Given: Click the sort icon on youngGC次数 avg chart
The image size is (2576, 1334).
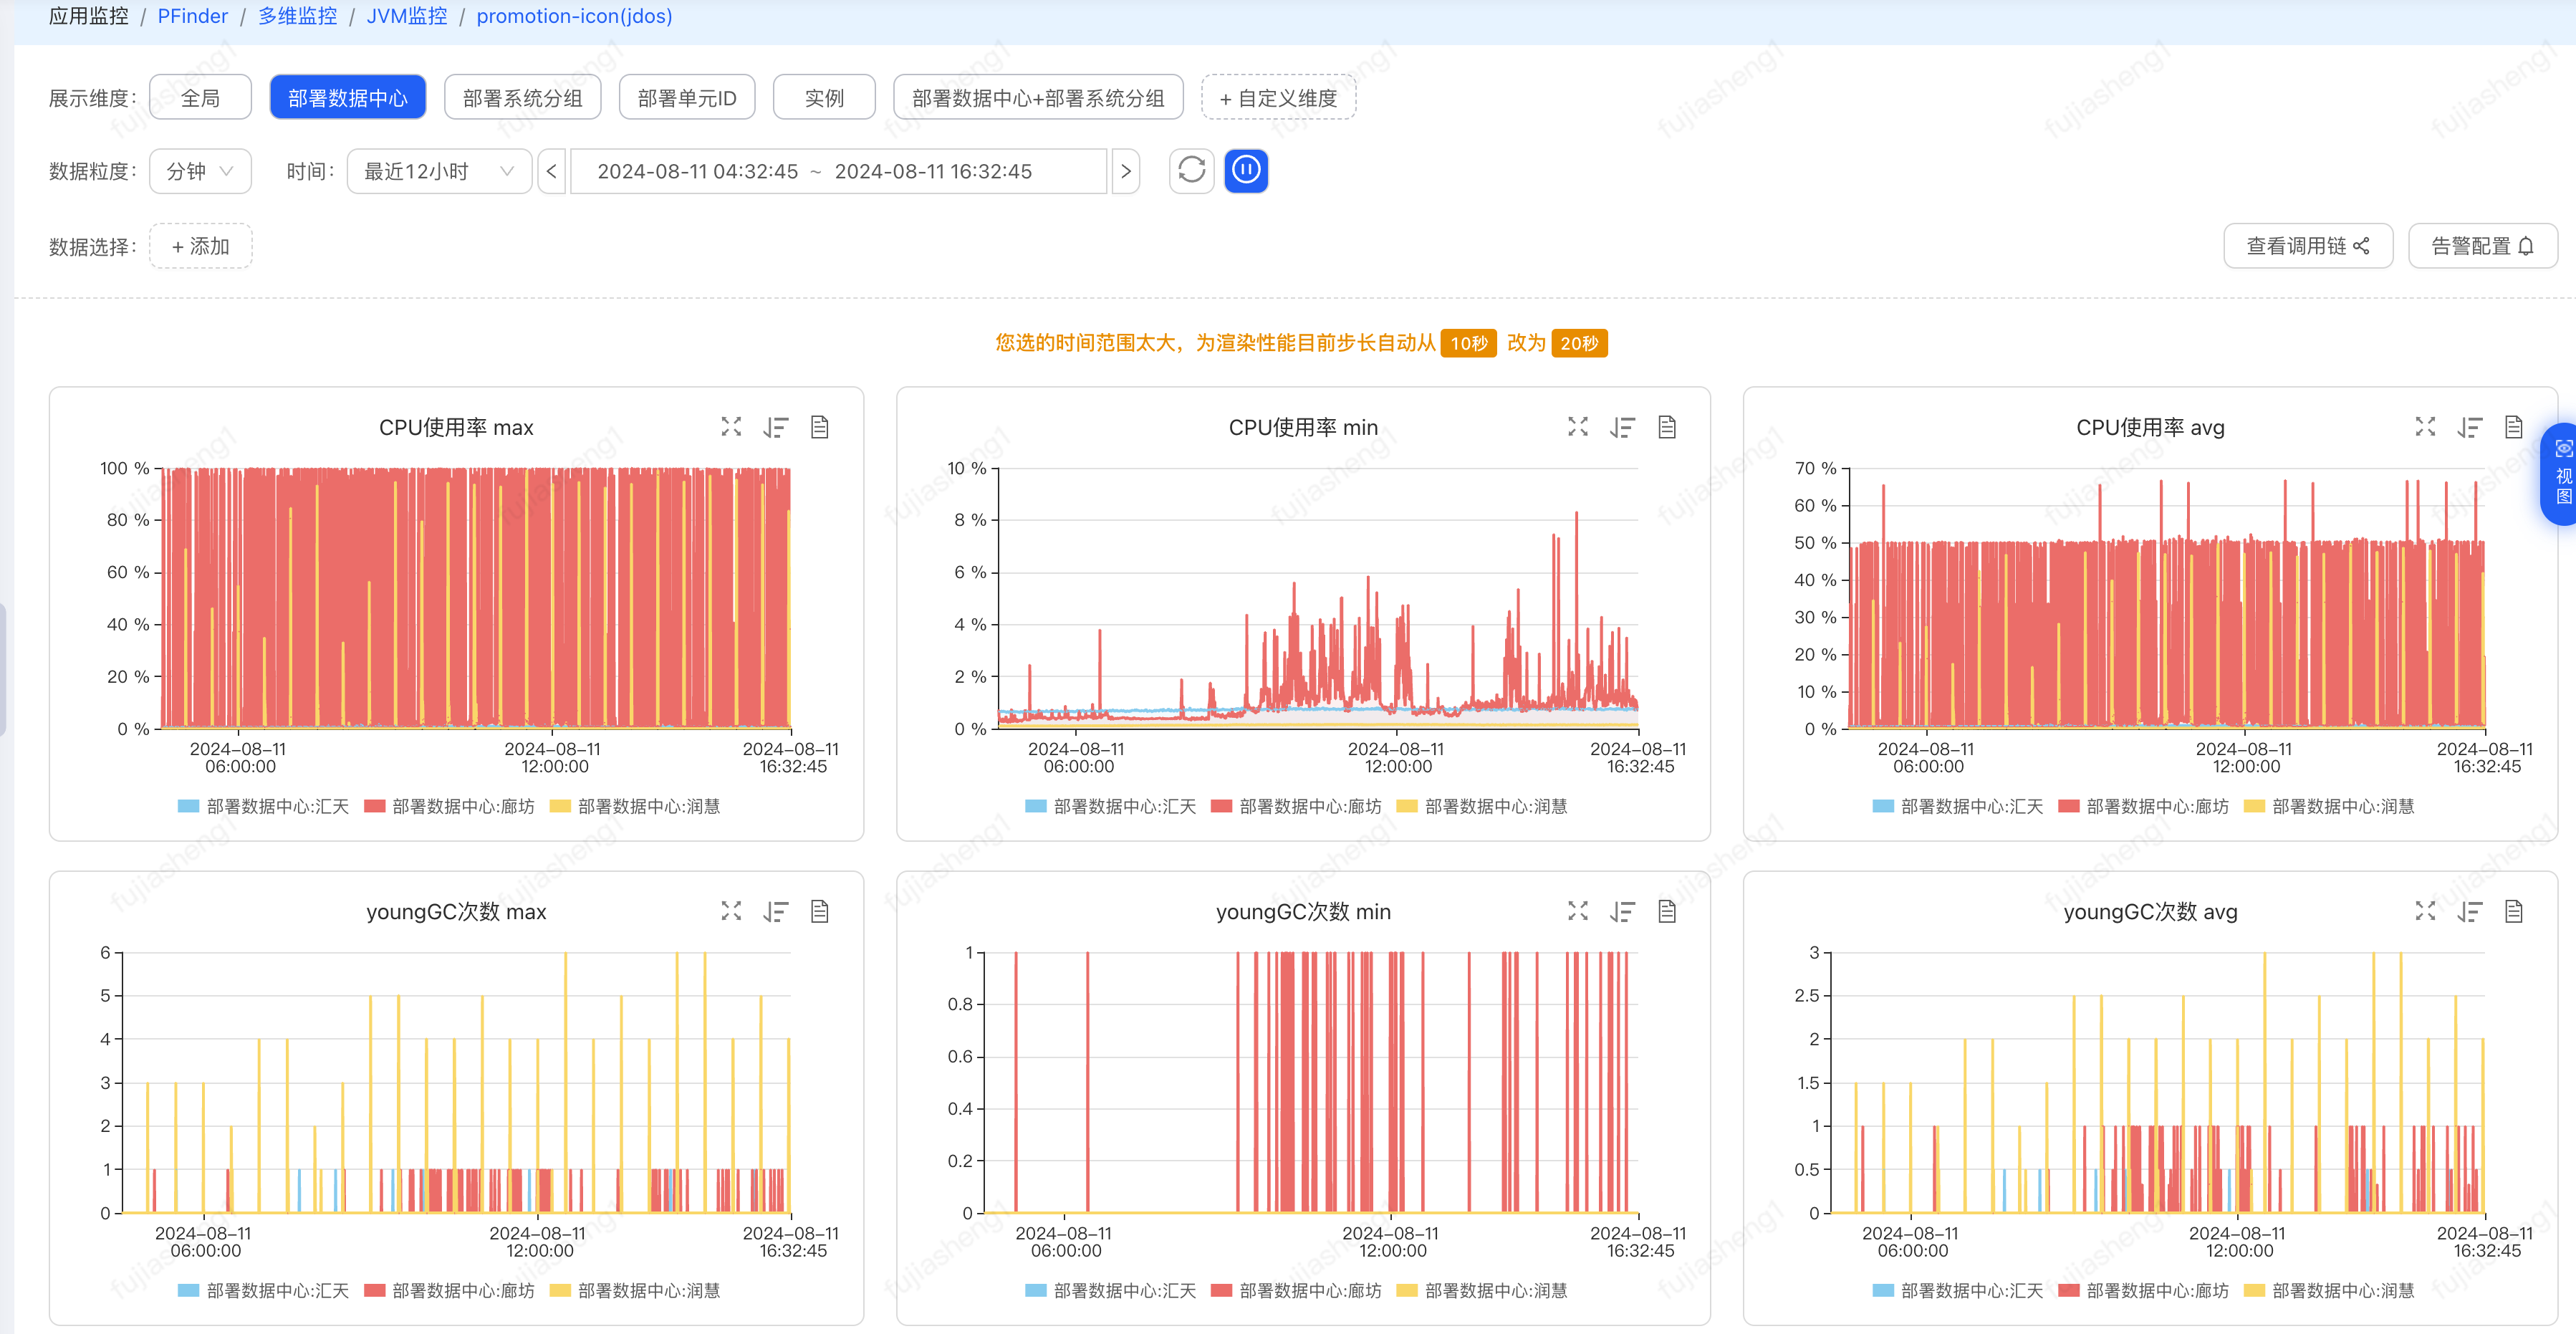Looking at the screenshot, I should click(2469, 911).
